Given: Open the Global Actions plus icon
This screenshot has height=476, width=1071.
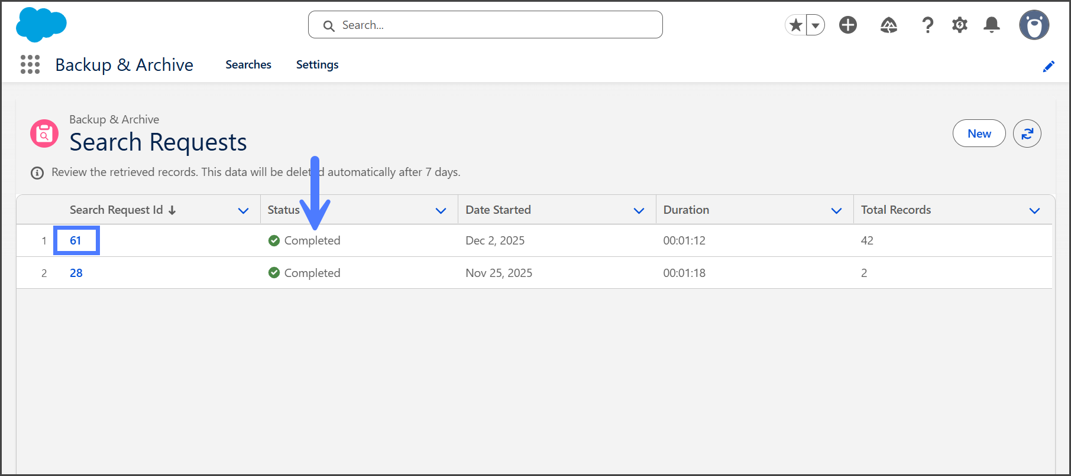Looking at the screenshot, I should coord(847,25).
